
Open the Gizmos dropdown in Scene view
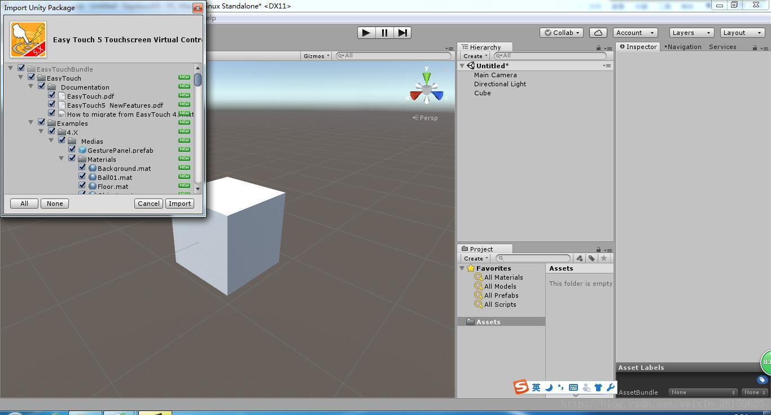(316, 56)
